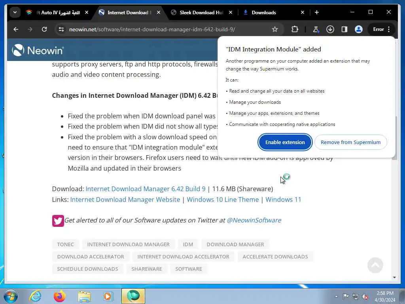Image resolution: width=405 pixels, height=304 pixels.
Task: Open the Error three-dot browser menu
Action: [382, 29]
